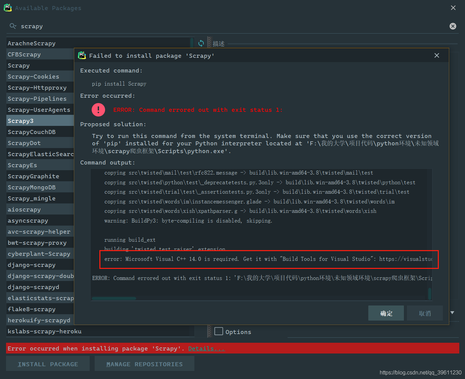Select avc-scrapy-helper package
The image size is (465, 379).
pos(40,231)
